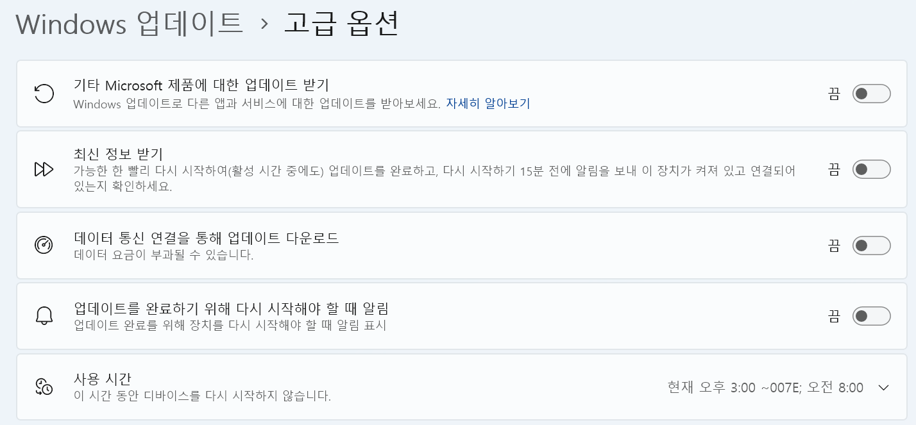Open the 자세히 알아보기 link
This screenshot has width=916, height=425.
click(488, 103)
